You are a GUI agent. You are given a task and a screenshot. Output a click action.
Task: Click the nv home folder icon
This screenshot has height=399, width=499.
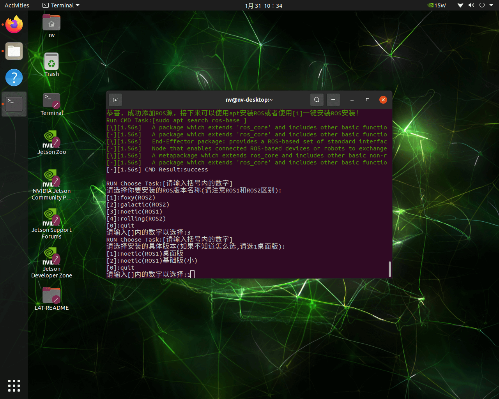[51, 23]
